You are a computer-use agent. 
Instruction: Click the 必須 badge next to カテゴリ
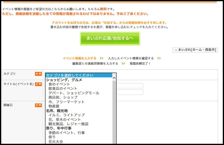point(38,74)
